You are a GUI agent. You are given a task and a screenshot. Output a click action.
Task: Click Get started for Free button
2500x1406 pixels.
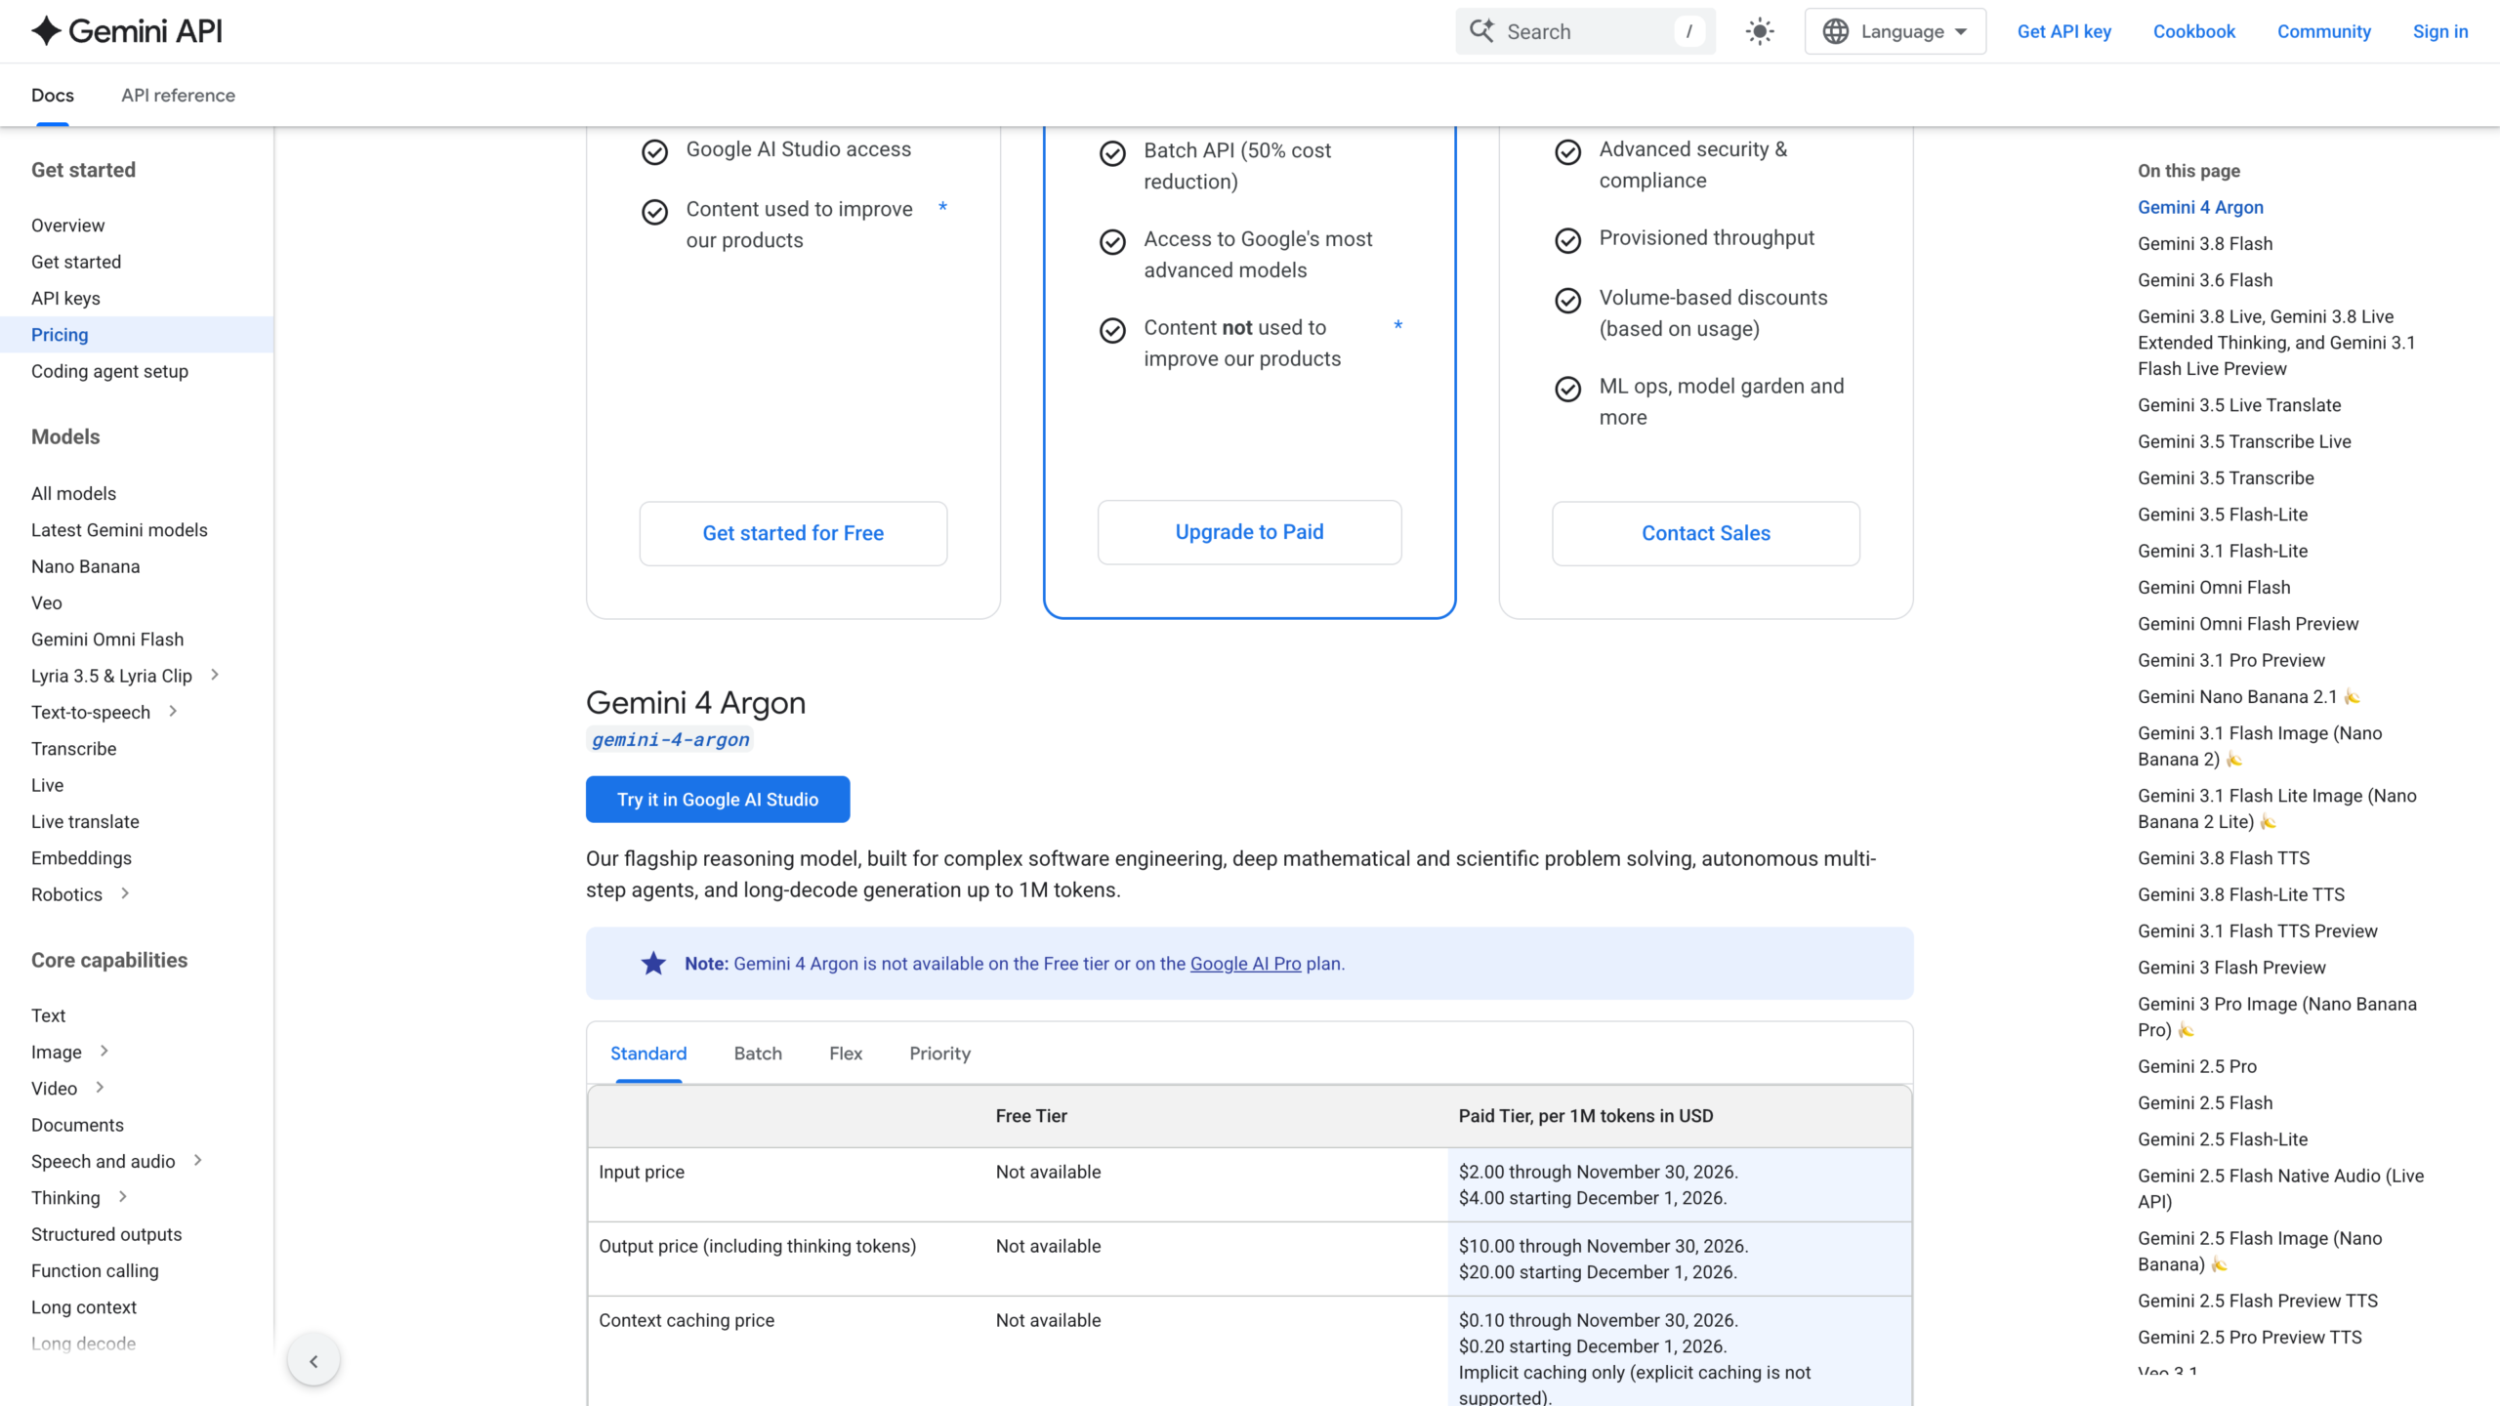(x=793, y=533)
